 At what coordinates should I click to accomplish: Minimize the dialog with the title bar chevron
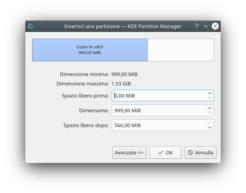point(206,27)
